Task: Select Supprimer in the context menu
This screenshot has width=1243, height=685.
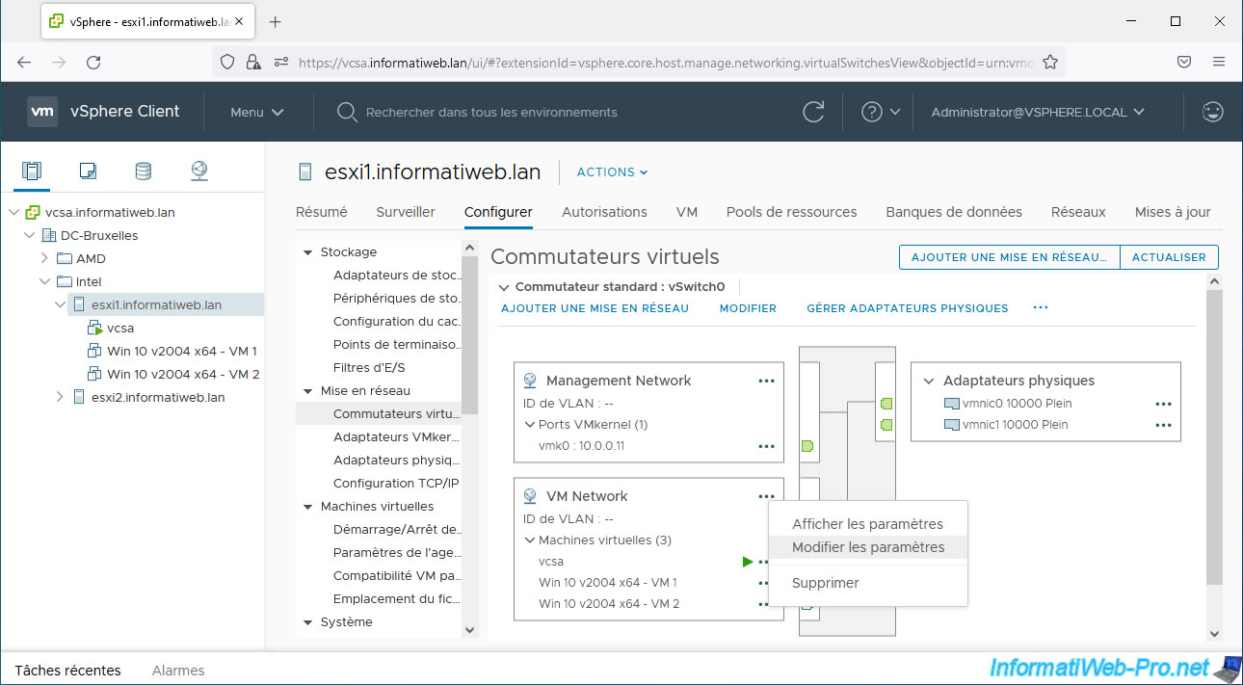Action: (x=825, y=583)
